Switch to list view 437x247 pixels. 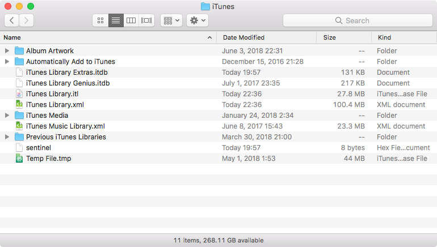pos(116,20)
